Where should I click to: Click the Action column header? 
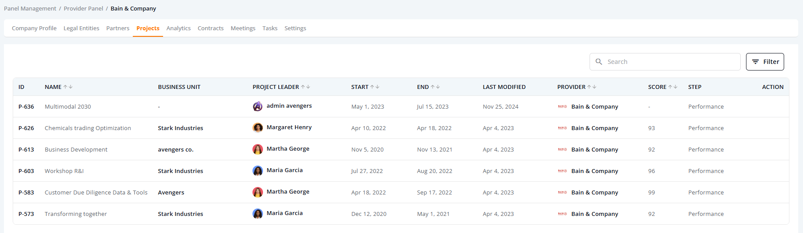point(773,87)
